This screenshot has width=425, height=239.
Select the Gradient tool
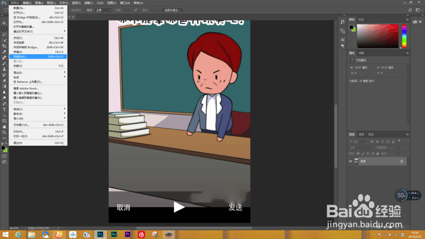point(4,86)
